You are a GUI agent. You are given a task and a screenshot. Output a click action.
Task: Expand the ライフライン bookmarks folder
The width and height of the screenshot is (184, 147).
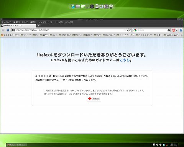click(144, 35)
